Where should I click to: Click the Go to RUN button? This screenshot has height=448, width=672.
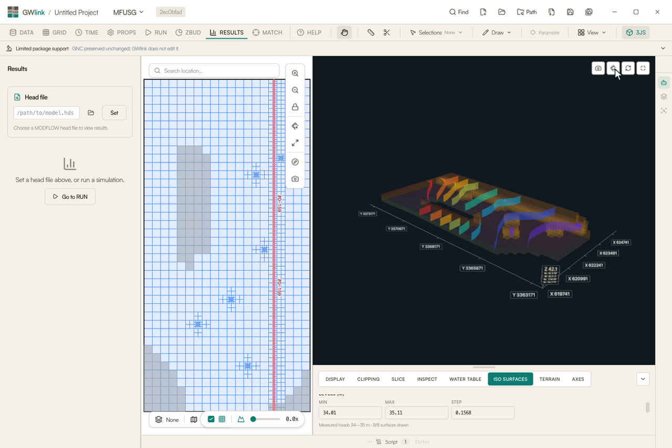[70, 197]
